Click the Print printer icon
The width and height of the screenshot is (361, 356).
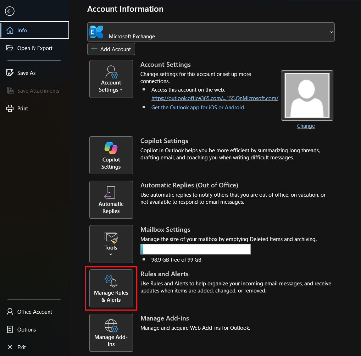point(10,108)
